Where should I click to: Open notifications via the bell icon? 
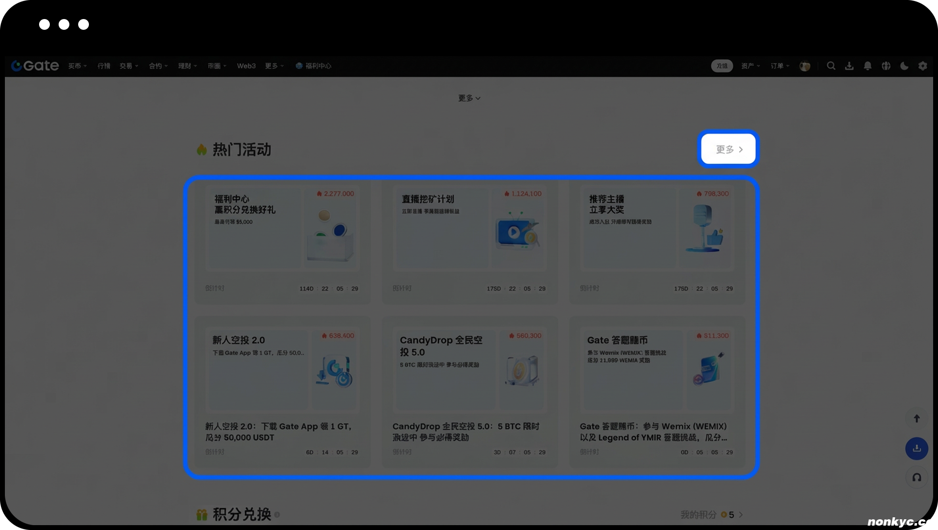pyautogui.click(x=868, y=66)
